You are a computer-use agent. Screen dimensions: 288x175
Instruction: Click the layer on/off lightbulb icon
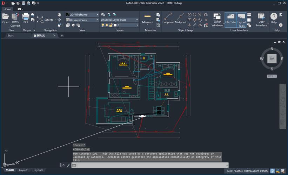[103, 25]
